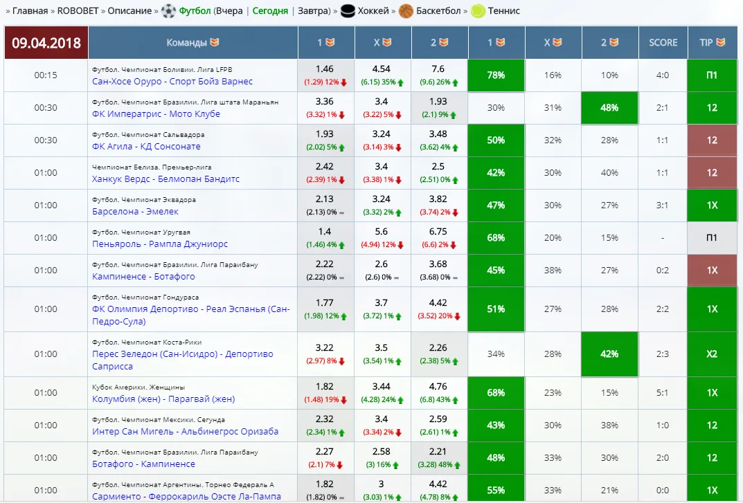The height and width of the screenshot is (503, 743).
Task: Click the basketball icon
Action: (x=406, y=11)
